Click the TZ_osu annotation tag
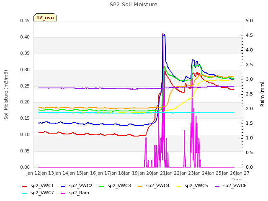Viewport: 268px width, 201px height. pyautogui.click(x=45, y=18)
